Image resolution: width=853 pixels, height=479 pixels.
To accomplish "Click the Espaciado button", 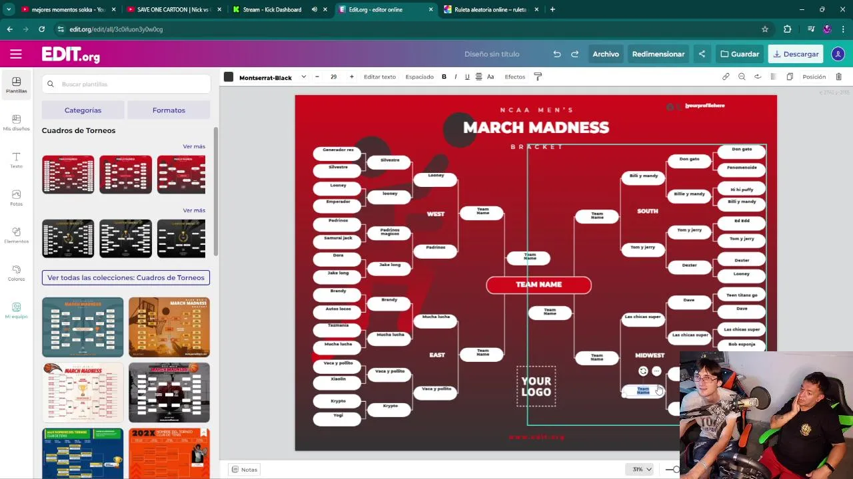I will click(x=420, y=77).
